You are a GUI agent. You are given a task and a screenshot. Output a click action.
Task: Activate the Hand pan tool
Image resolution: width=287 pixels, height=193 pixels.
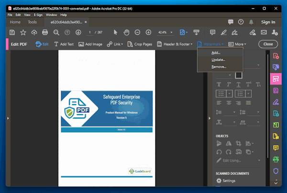126,32
